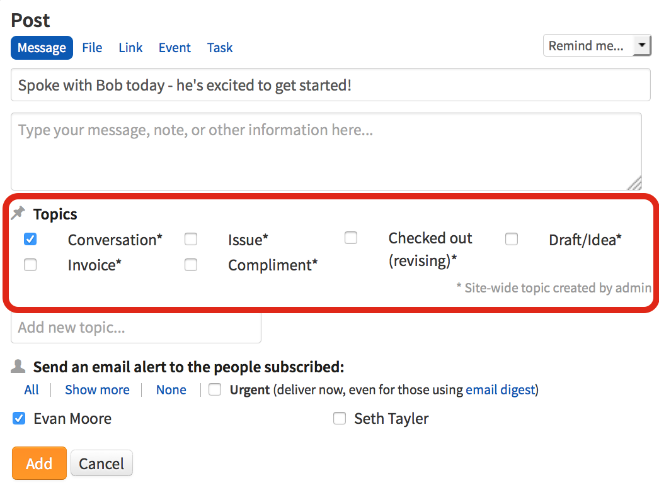The width and height of the screenshot is (659, 488).
Task: Check the Draft/Idea topic checkbox
Action: 512,239
